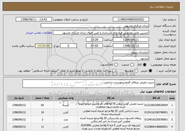Select item code 0124510225570001
Image resolution: width=185 pixels, height=131 pixels.
(156, 119)
